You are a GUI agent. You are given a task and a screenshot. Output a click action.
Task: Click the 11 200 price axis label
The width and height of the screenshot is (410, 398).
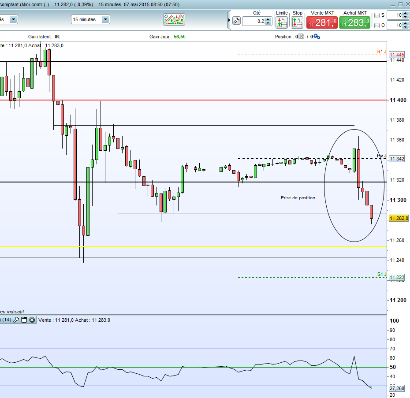pos(398,300)
